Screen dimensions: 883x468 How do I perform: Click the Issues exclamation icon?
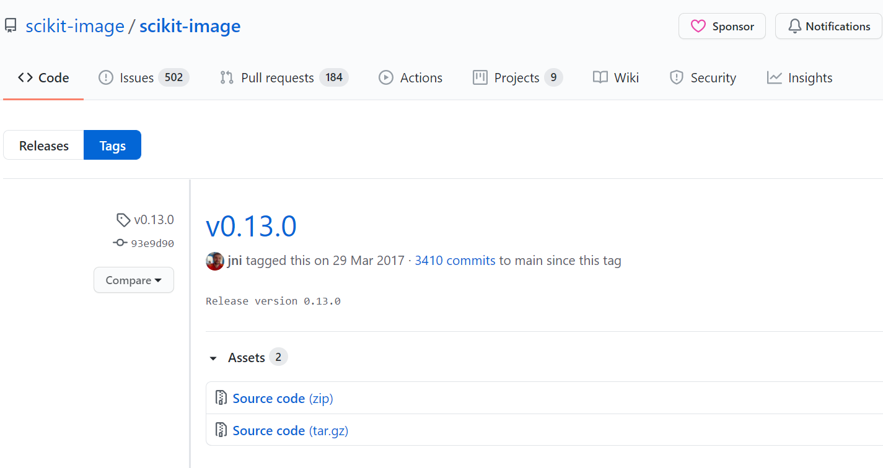(105, 77)
